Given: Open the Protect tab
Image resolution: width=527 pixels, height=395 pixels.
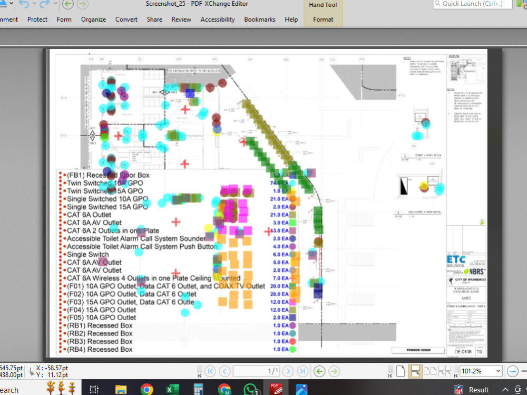Looking at the screenshot, I should point(37,20).
